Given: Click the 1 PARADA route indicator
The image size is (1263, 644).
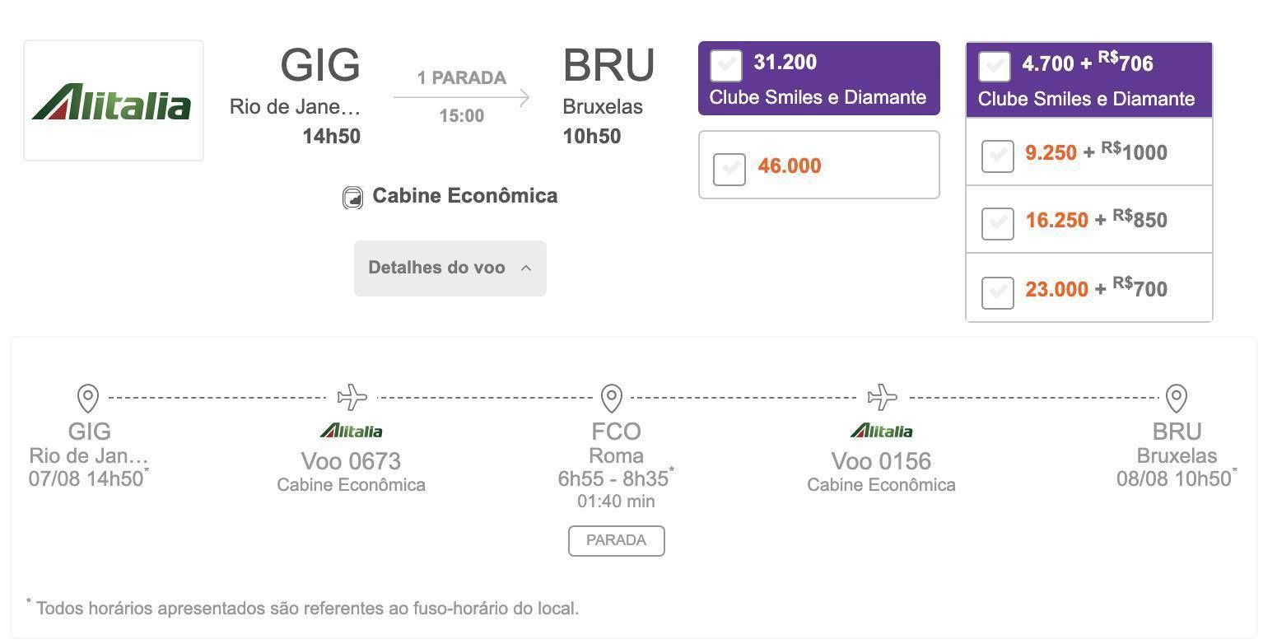Looking at the screenshot, I should click(462, 78).
